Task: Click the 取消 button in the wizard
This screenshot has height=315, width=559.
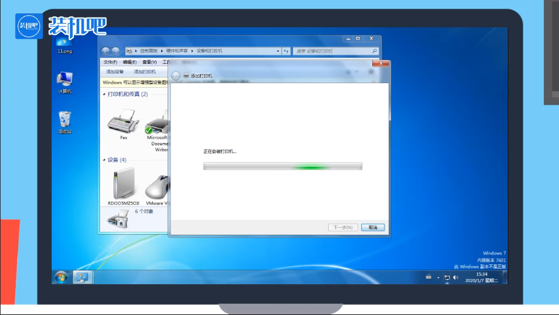Action: pyautogui.click(x=373, y=227)
